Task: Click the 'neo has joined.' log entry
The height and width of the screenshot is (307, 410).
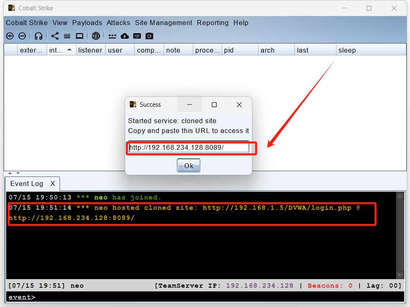Action: tap(85, 197)
